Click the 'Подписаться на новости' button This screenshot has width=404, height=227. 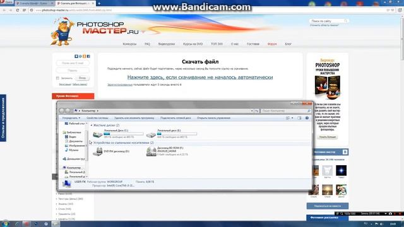(328, 206)
